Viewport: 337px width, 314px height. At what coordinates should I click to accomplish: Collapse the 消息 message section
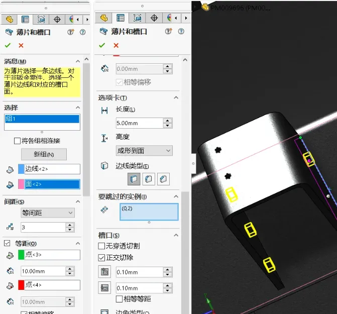pyautogui.click(x=77, y=61)
